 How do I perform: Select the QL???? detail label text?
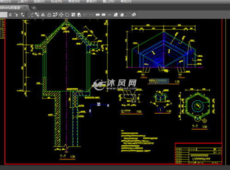[126, 111]
